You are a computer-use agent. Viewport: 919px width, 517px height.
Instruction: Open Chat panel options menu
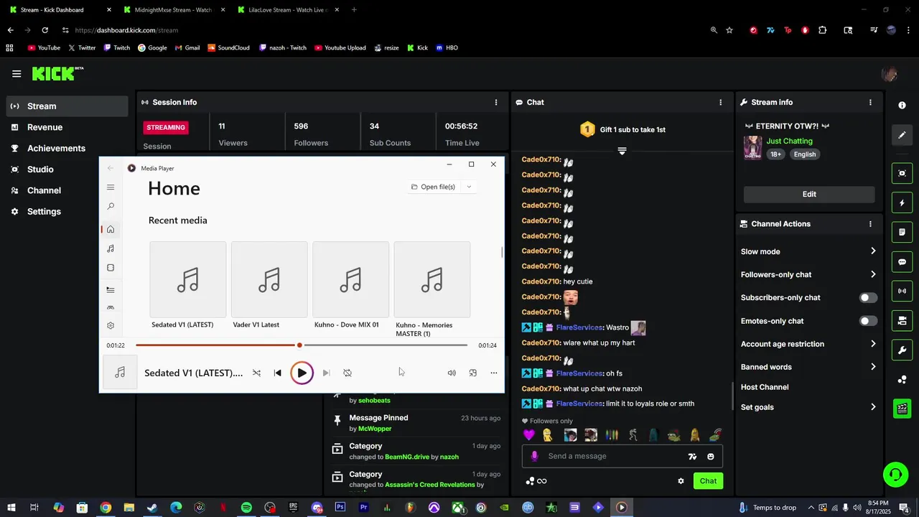tap(721, 102)
